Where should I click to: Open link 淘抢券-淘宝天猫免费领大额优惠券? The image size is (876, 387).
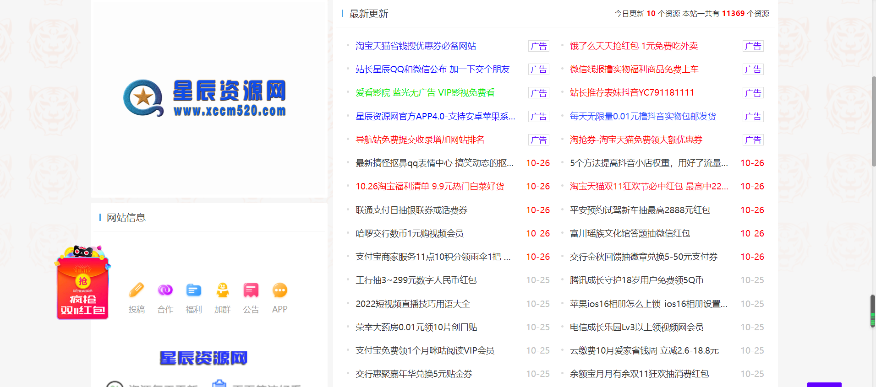[x=636, y=140]
